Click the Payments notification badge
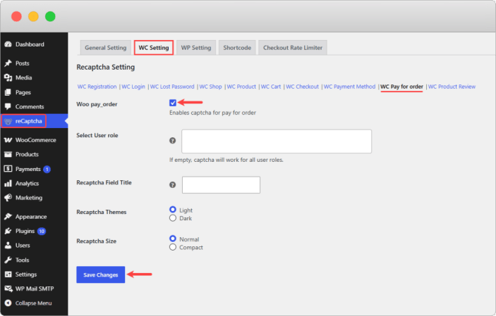The image size is (496, 316). 47,170
